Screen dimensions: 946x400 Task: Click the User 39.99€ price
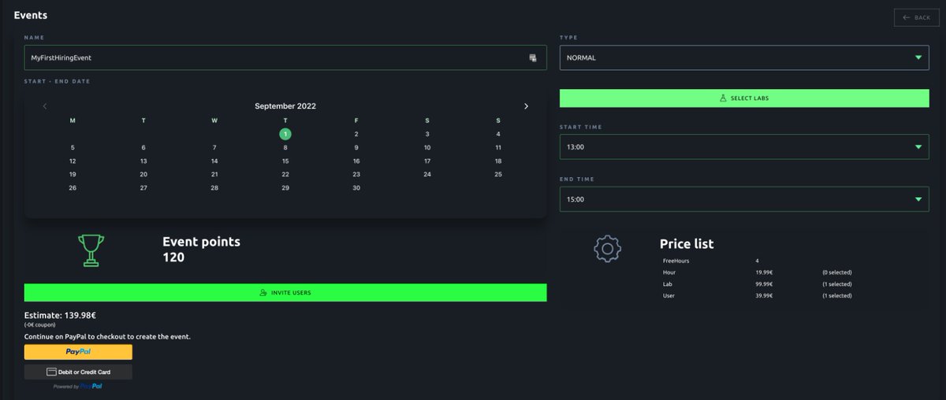pyautogui.click(x=764, y=296)
